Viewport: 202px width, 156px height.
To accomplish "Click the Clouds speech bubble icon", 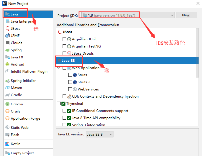I will click(x=7, y=43).
